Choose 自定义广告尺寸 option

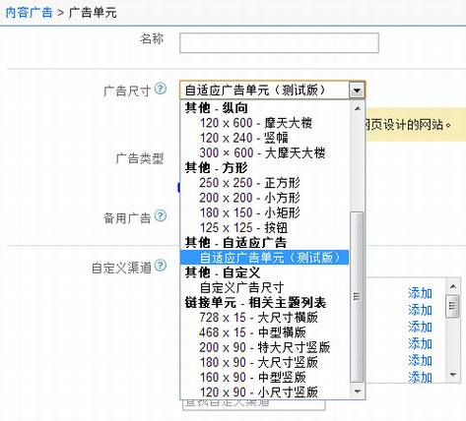point(241,287)
